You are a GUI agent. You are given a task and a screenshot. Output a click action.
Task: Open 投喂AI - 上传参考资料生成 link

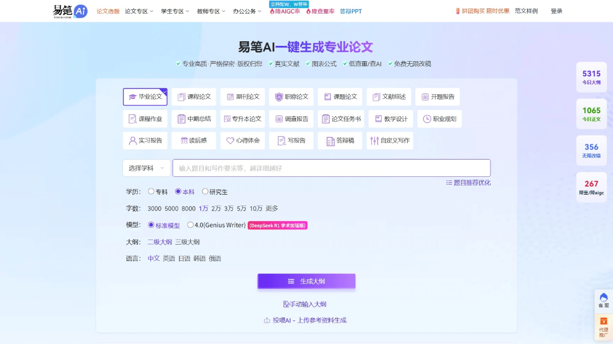point(305,320)
